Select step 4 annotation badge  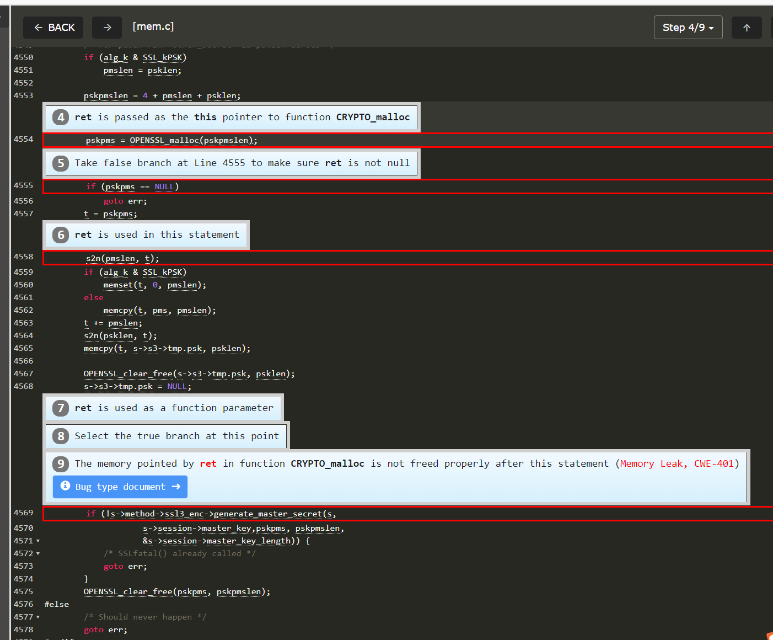(61, 117)
